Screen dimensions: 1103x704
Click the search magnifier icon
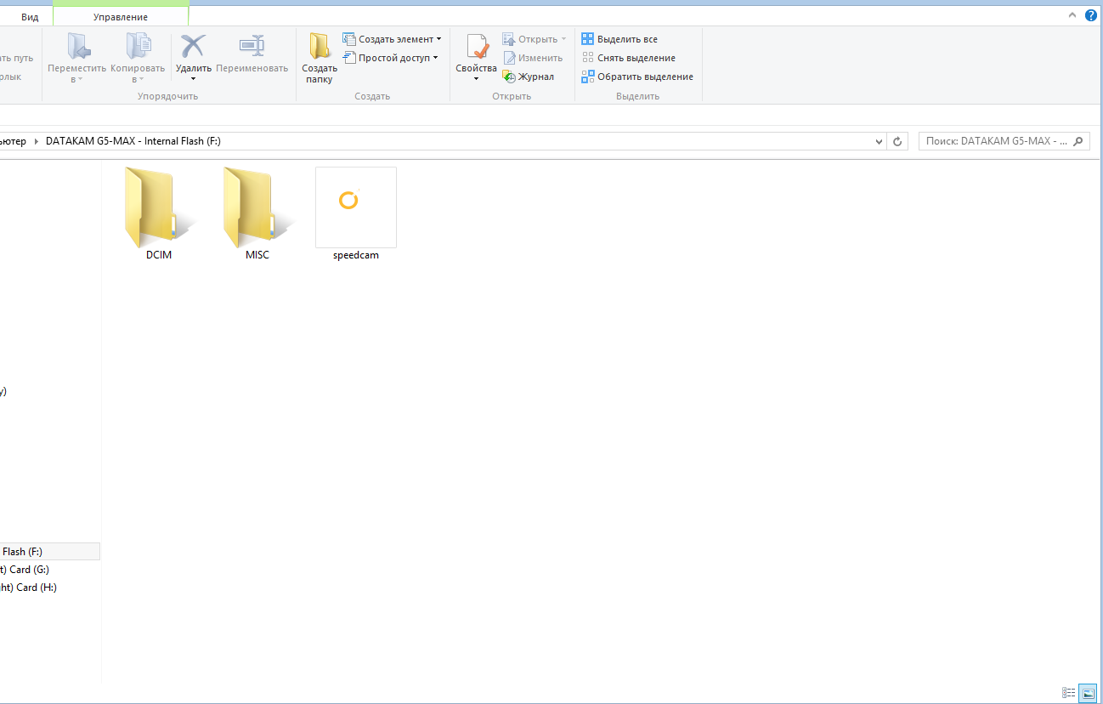(x=1078, y=141)
